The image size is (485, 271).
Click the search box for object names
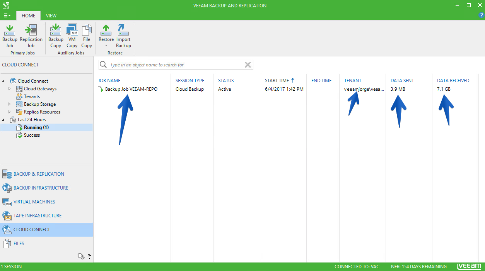click(176, 65)
